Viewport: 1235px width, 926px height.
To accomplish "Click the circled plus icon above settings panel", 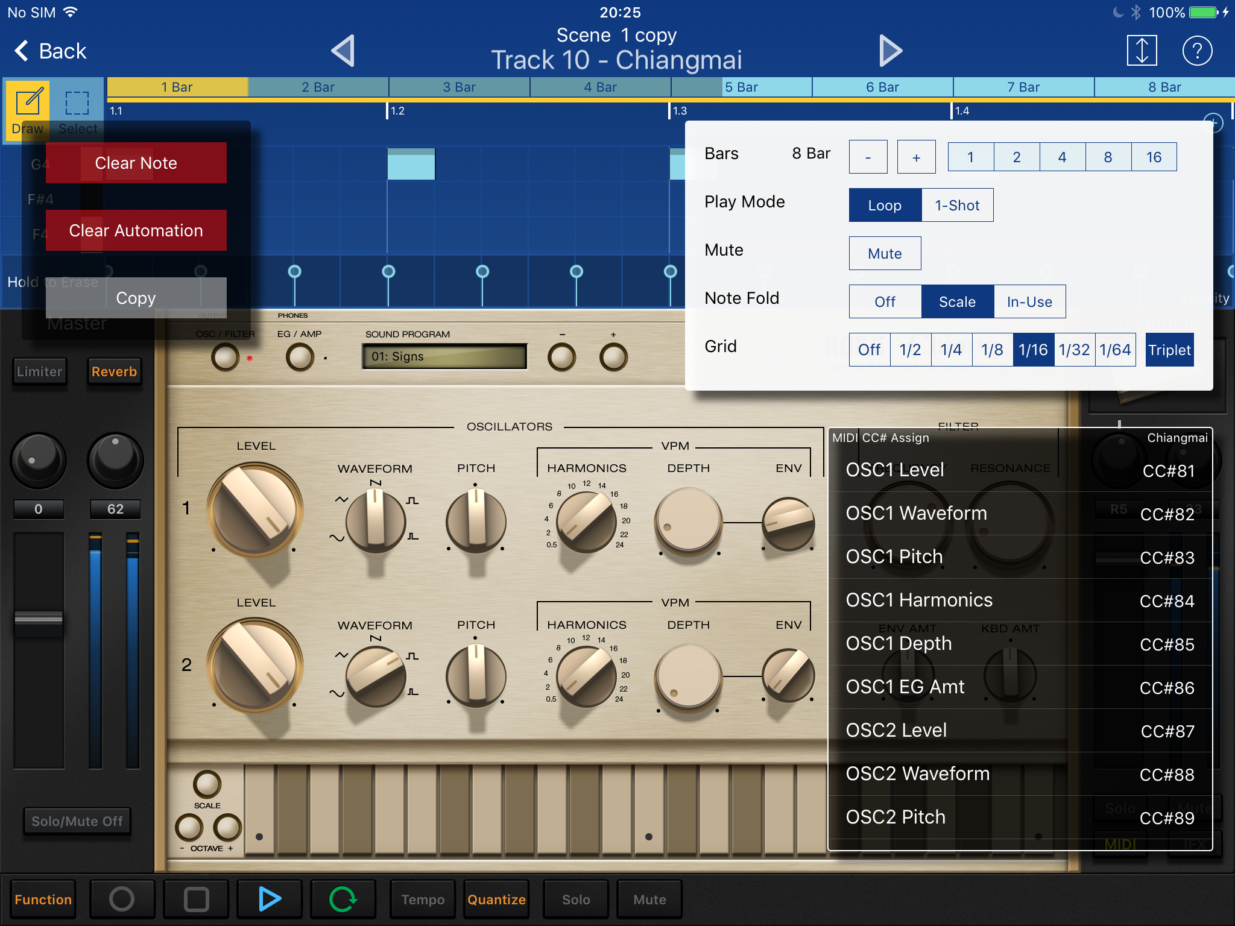I will click(x=1213, y=123).
